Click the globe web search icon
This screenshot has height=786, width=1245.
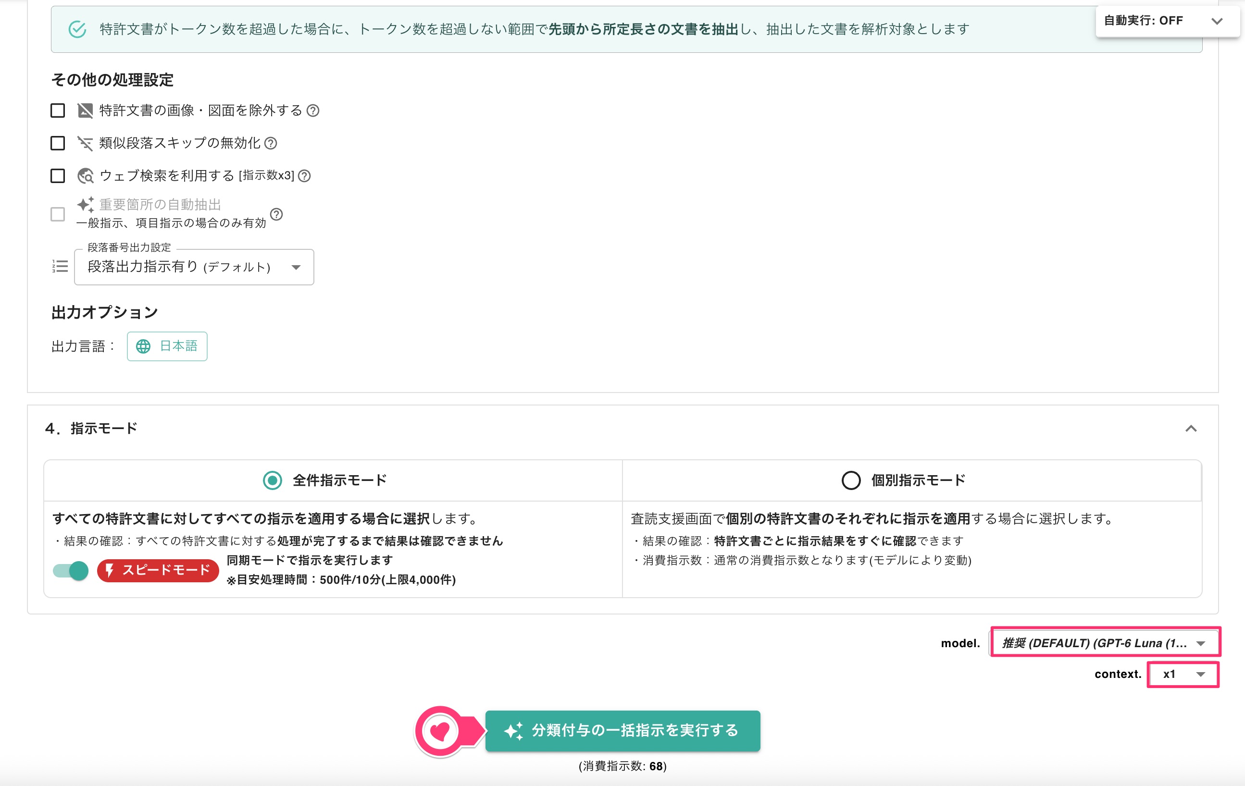pyautogui.click(x=85, y=176)
